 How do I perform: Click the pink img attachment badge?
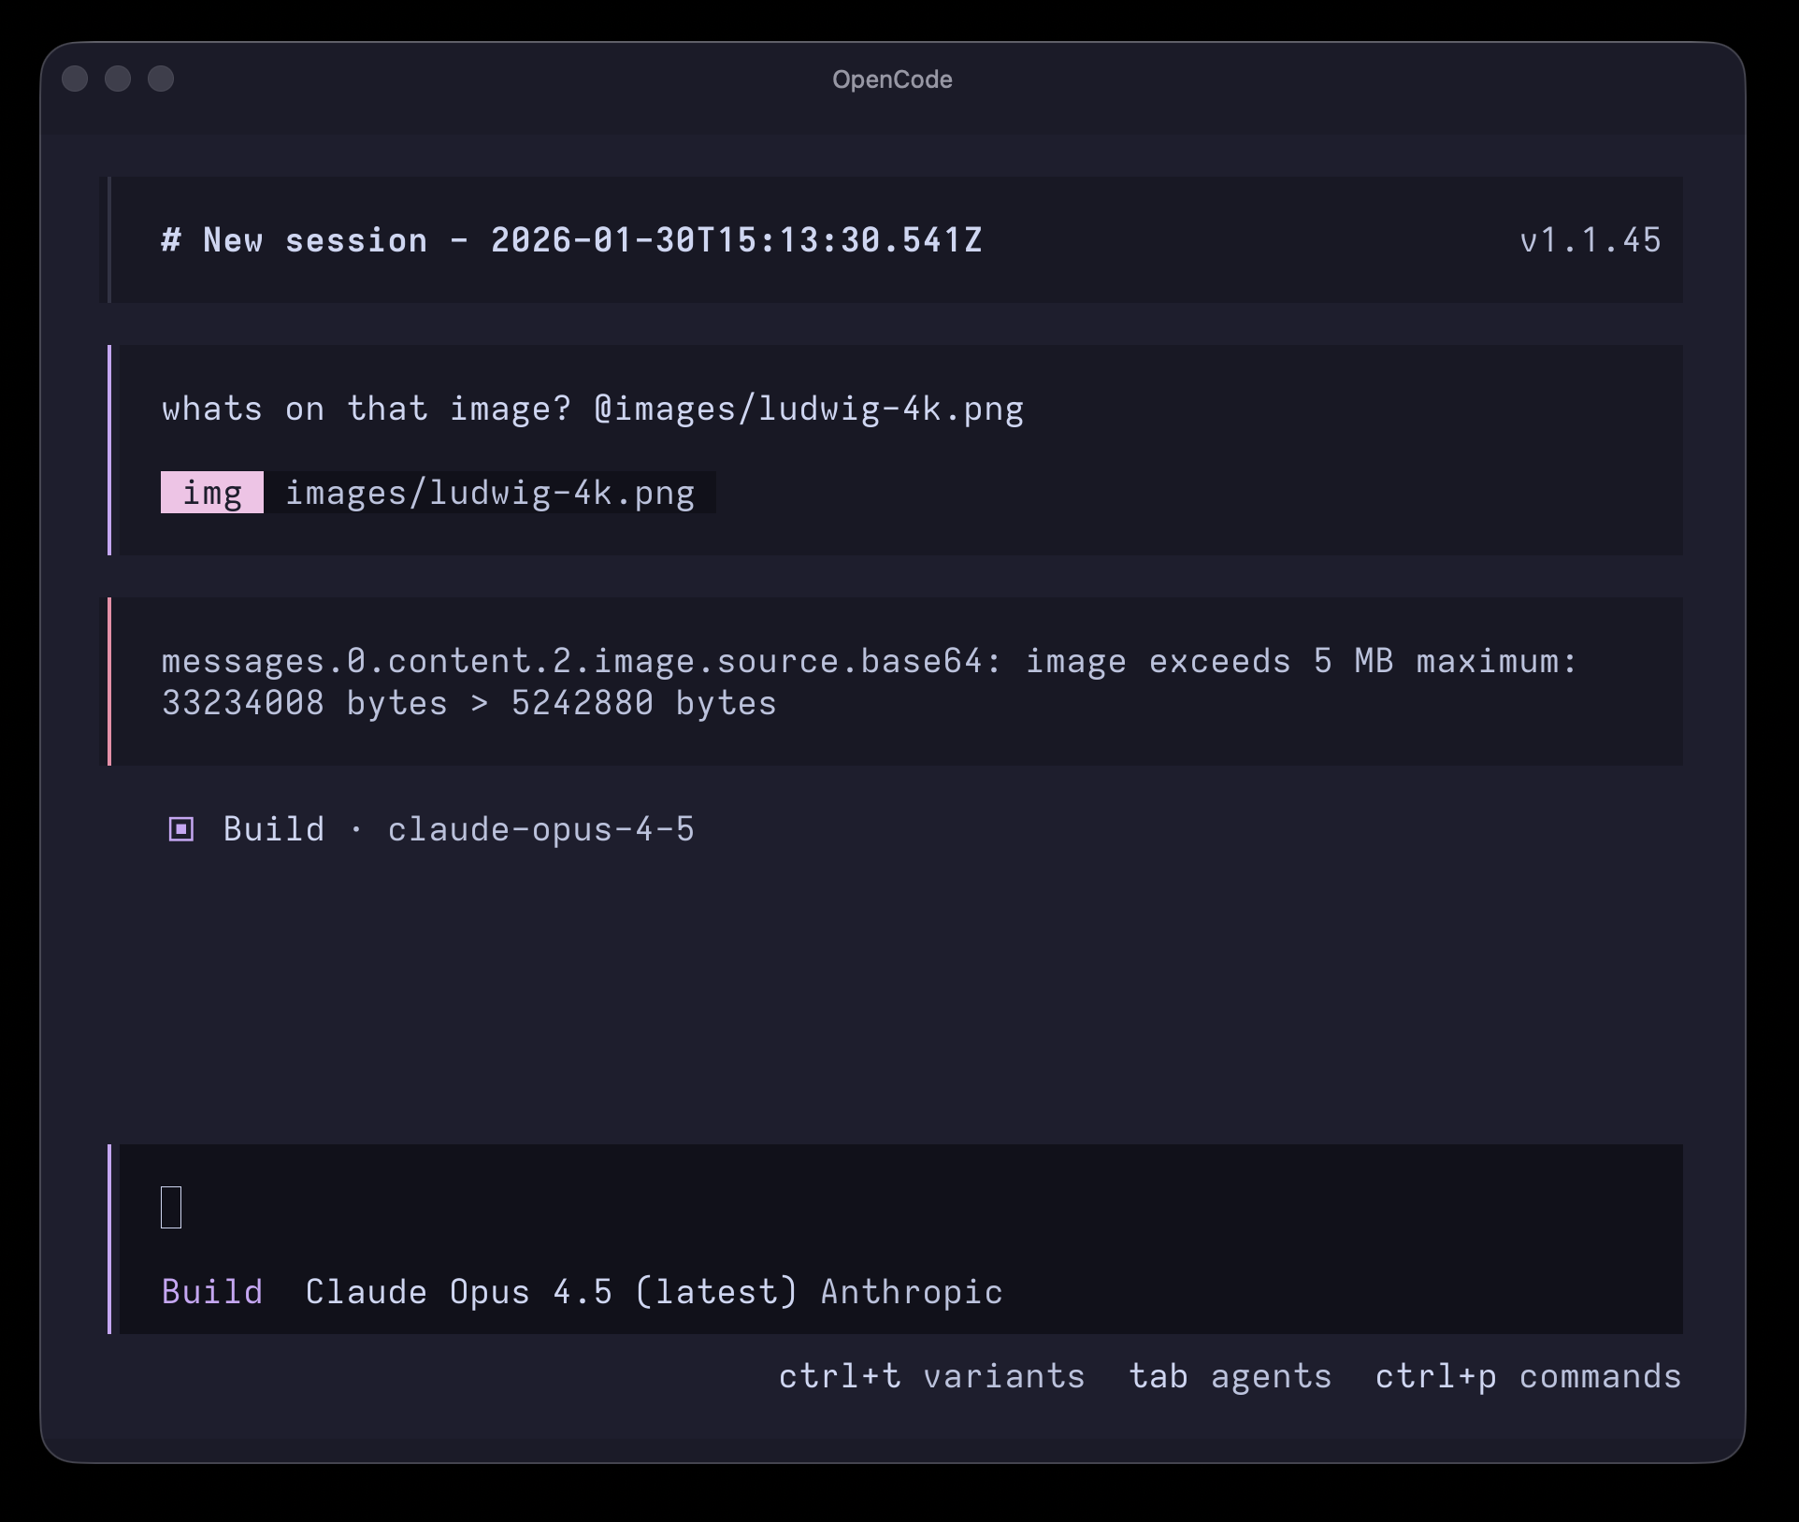click(x=212, y=493)
